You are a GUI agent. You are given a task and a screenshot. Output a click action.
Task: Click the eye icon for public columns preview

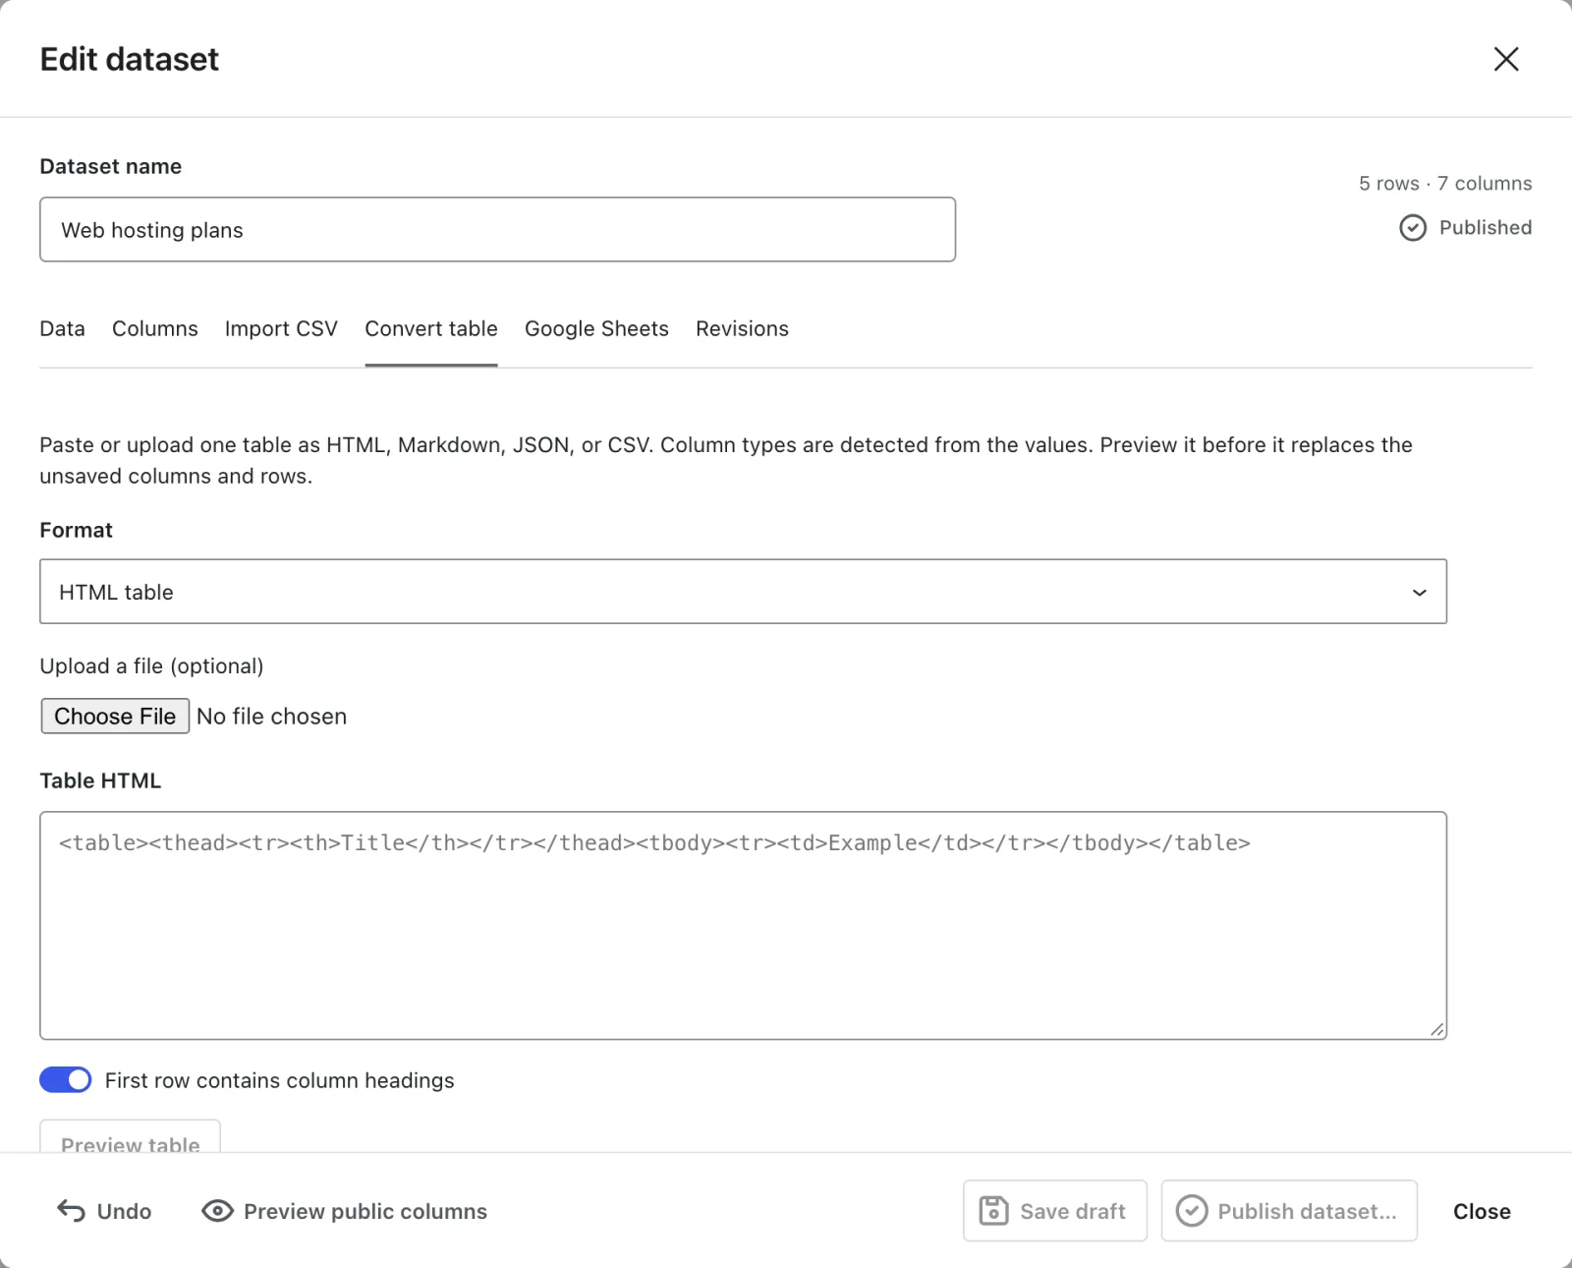point(217,1211)
